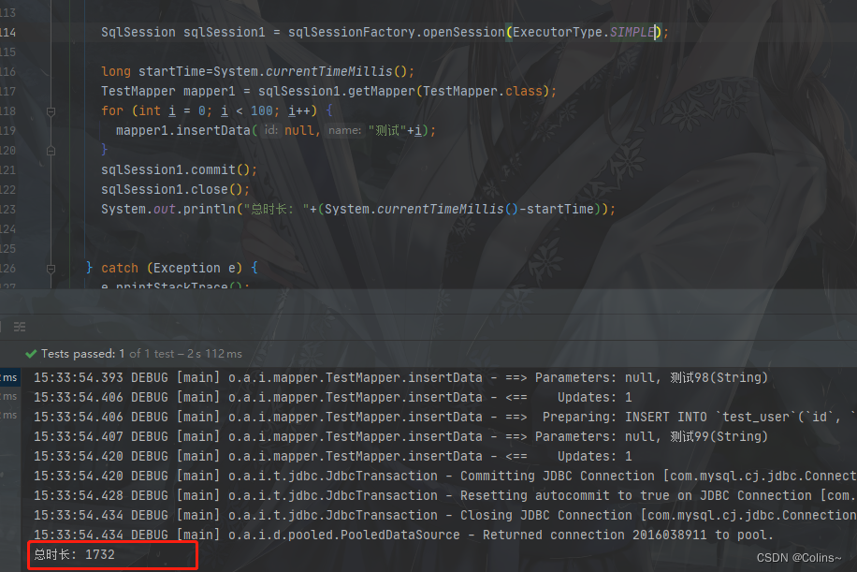Toggle fold marker at catch block line
The height and width of the screenshot is (572, 857).
(51, 269)
